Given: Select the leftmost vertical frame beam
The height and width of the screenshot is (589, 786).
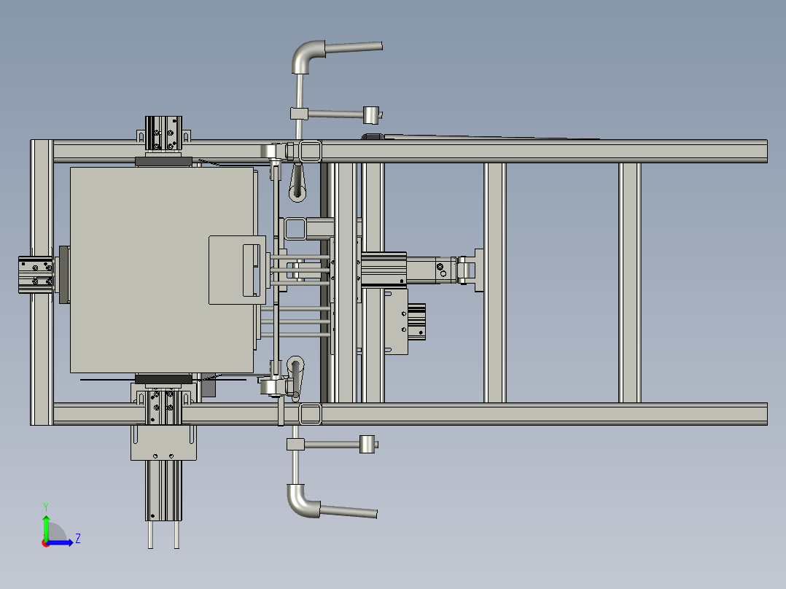Looking at the screenshot, I should coord(42,282).
